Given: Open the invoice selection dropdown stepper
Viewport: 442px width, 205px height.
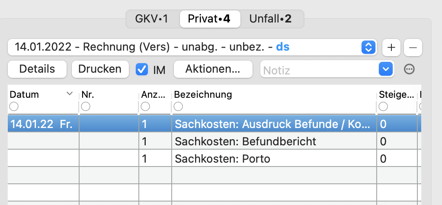Looking at the screenshot, I should tap(368, 48).
